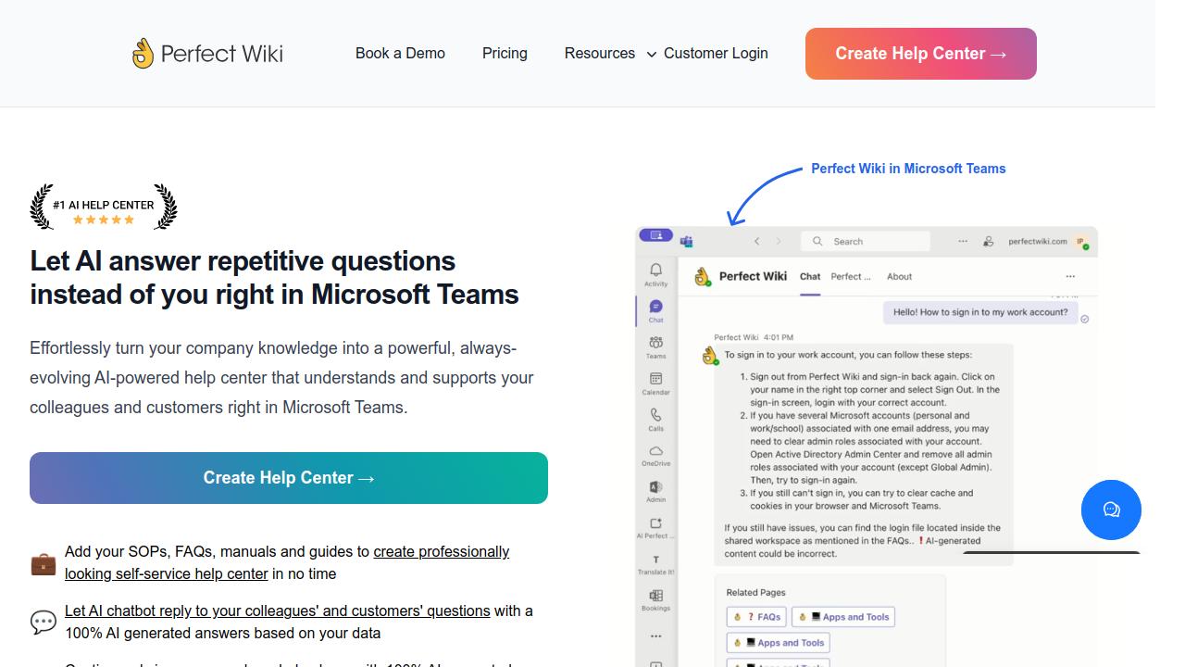Switch to the Chat tab in Perfect Wiki
Screen dimensions: 1185x667
(810, 276)
